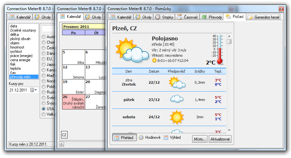Screen dimensions: 291x158
Task: Switch to the Úkoly tab in front window
Action: coord(143,17)
